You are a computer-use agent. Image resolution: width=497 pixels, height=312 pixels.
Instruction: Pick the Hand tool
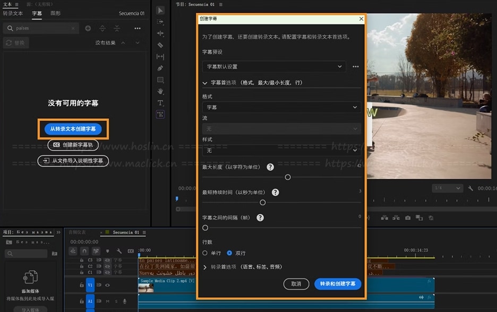click(160, 91)
